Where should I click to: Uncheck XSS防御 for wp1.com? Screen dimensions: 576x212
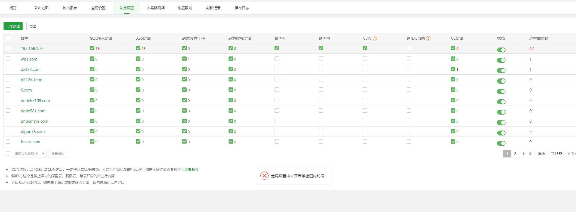(138, 59)
